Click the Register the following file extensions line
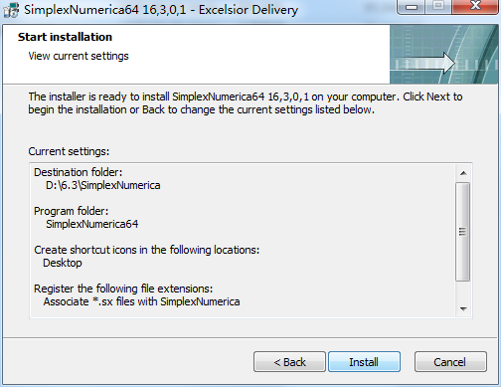The height and width of the screenshot is (387, 501). pos(123,289)
